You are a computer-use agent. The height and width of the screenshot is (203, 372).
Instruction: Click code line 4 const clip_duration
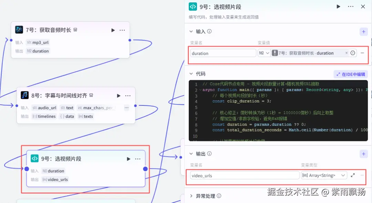point(241,101)
